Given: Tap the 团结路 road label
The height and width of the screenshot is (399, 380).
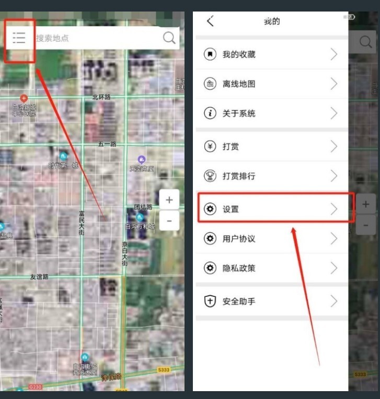Looking at the screenshot, I should 143,207.
